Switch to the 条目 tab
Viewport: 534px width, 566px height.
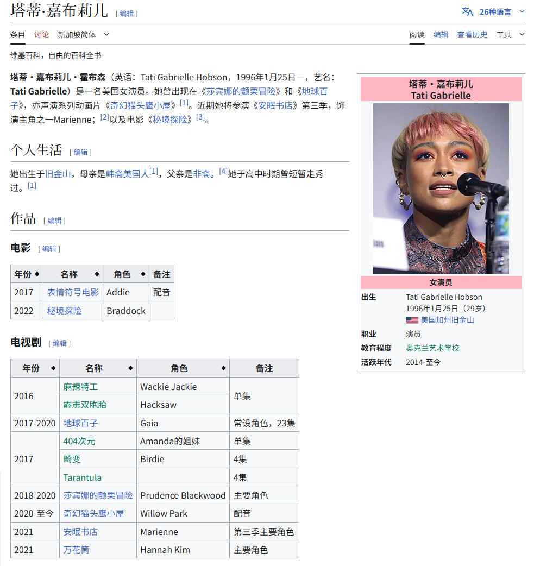coord(17,35)
